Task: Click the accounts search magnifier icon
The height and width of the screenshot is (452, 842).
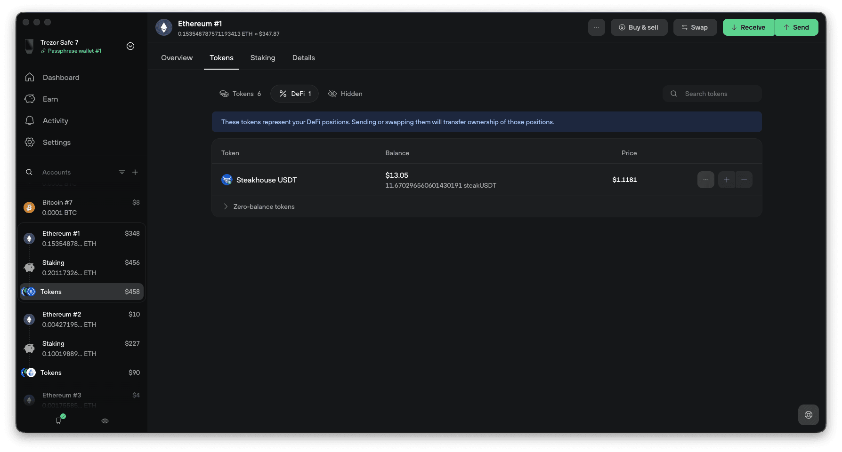Action: 29,172
